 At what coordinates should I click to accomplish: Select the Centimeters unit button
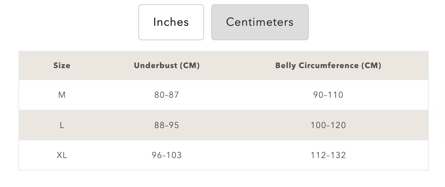260,22
